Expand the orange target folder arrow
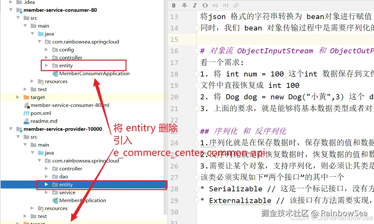This screenshot has width=374, height=224. [18, 97]
